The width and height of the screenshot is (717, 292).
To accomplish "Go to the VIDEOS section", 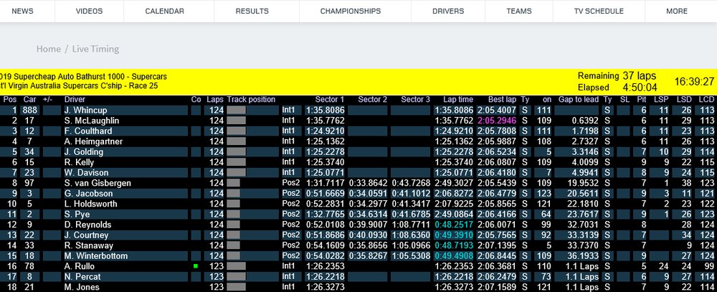I will tap(89, 11).
